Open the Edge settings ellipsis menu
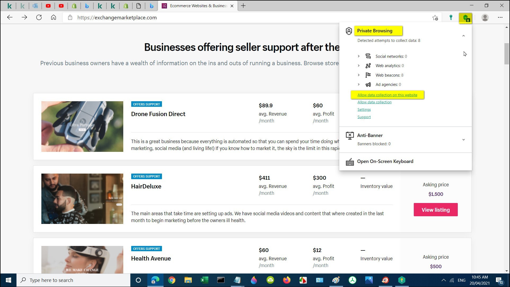 tap(500, 17)
